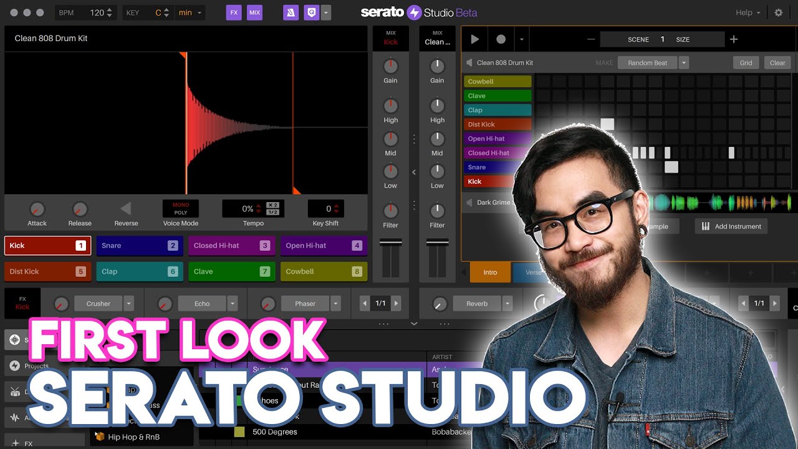Click the Add Instrument button
This screenshot has width=798, height=449.
731,226
